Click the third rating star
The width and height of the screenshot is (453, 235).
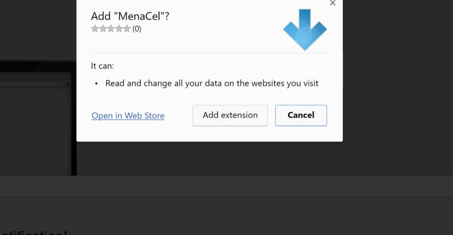pyautogui.click(x=111, y=29)
